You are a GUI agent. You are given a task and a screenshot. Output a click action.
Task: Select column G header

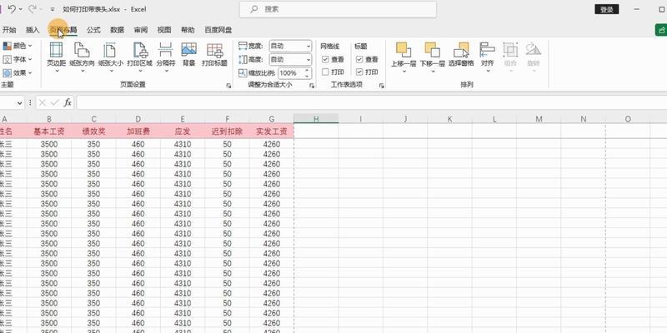point(272,119)
